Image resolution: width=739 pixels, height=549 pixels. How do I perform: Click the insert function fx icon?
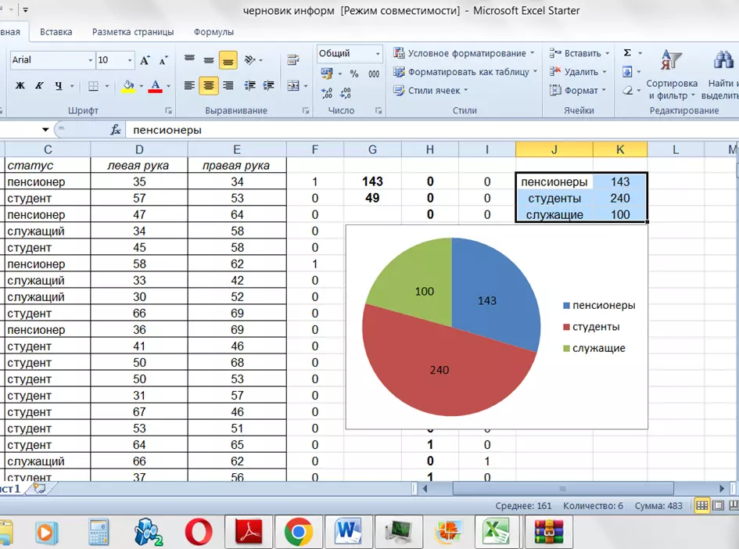coord(116,130)
